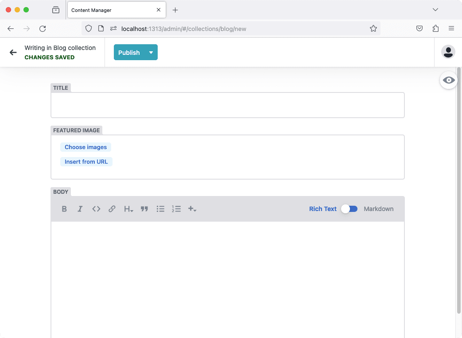The width and height of the screenshot is (462, 338).
Task: Open the Publish dropdown arrow
Action: pyautogui.click(x=151, y=52)
